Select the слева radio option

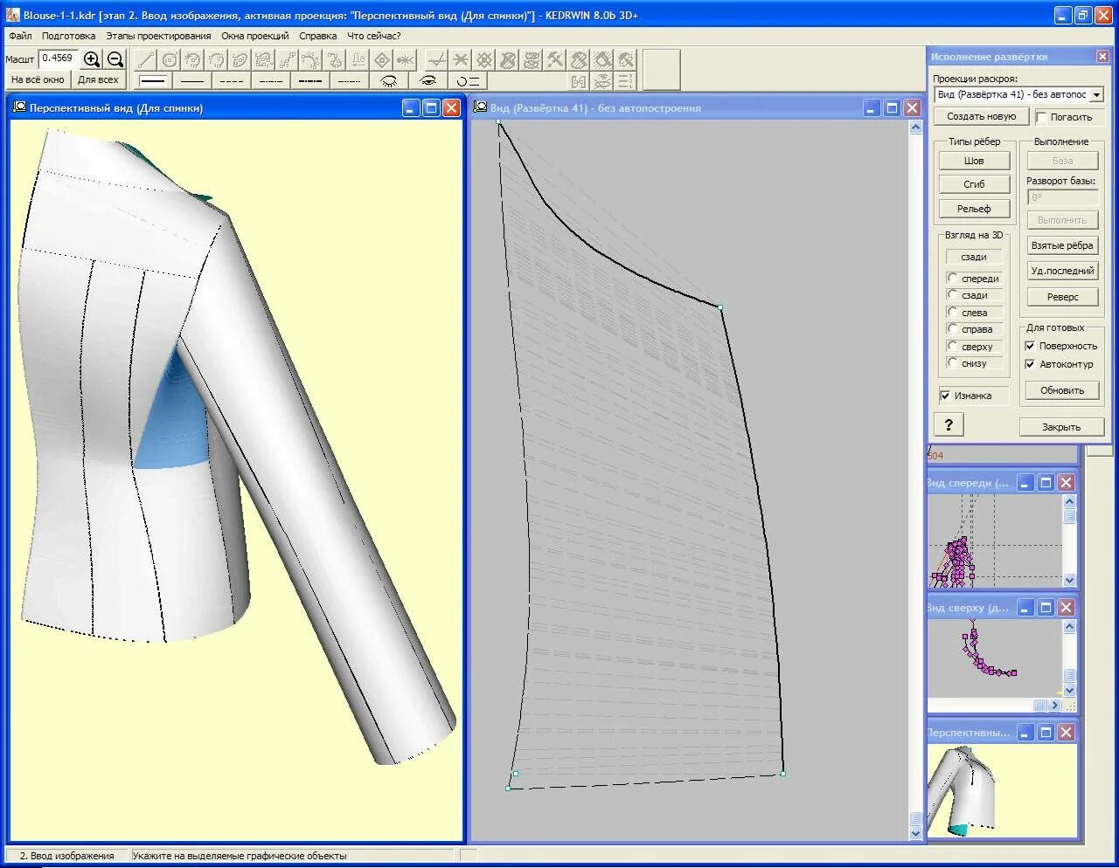coord(952,312)
